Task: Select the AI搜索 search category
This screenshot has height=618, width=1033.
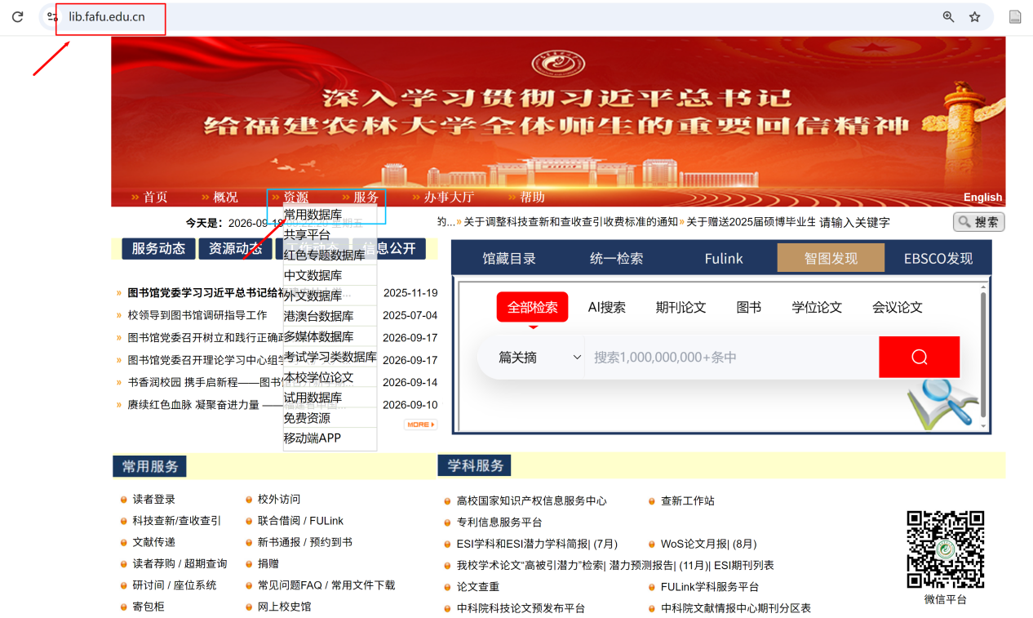Action: click(607, 307)
